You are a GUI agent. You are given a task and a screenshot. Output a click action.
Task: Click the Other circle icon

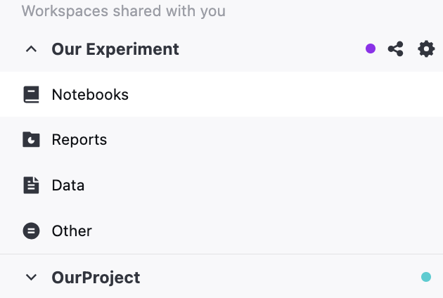coord(31,231)
